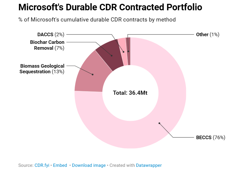Click the BECCS (76%) label
246x173 pixels.
(x=211, y=137)
